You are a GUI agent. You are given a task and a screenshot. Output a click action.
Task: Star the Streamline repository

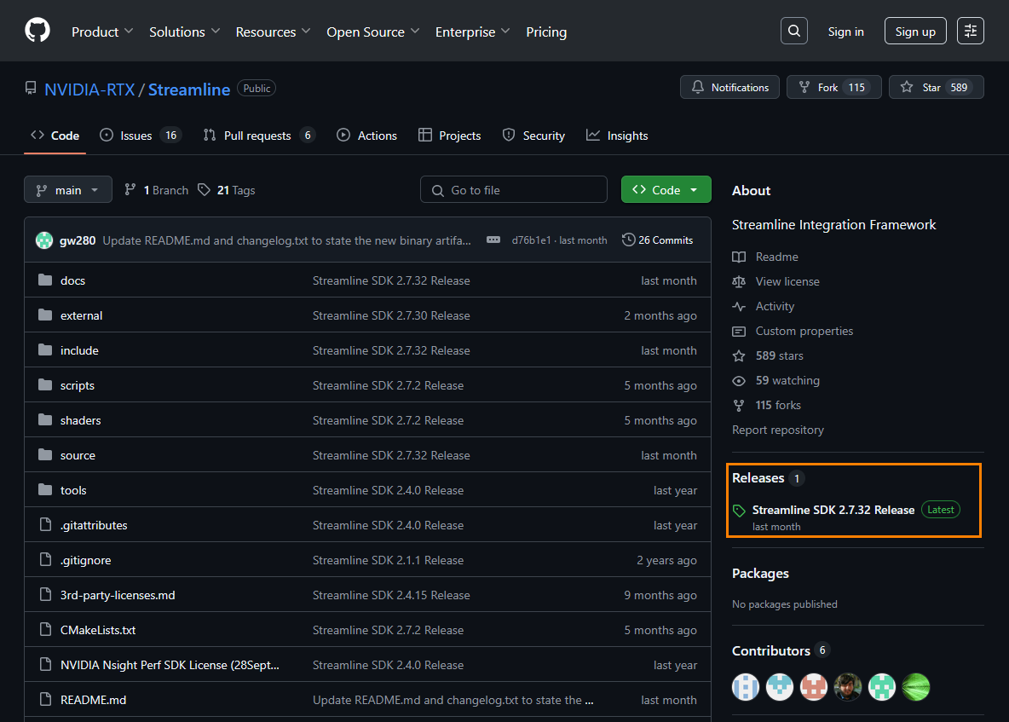(937, 87)
